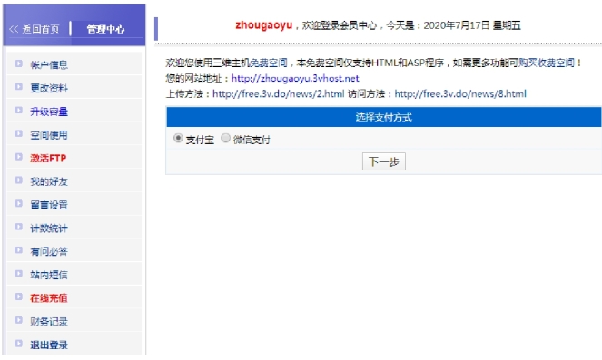The height and width of the screenshot is (360, 602).
Task: Open 我的好友 menu entry
Action: [49, 181]
